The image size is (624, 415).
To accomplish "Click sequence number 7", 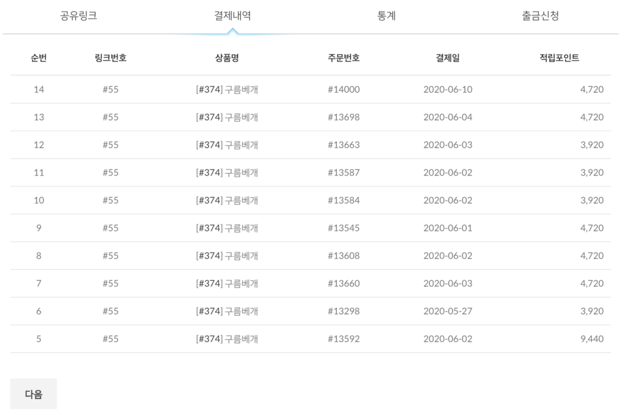I will [x=38, y=283].
